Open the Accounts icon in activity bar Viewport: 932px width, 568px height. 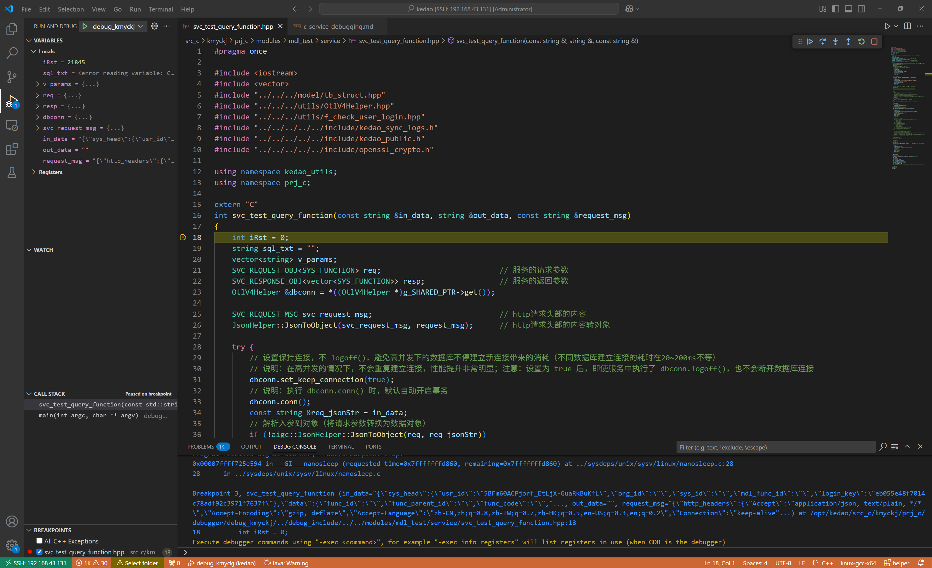click(12, 522)
